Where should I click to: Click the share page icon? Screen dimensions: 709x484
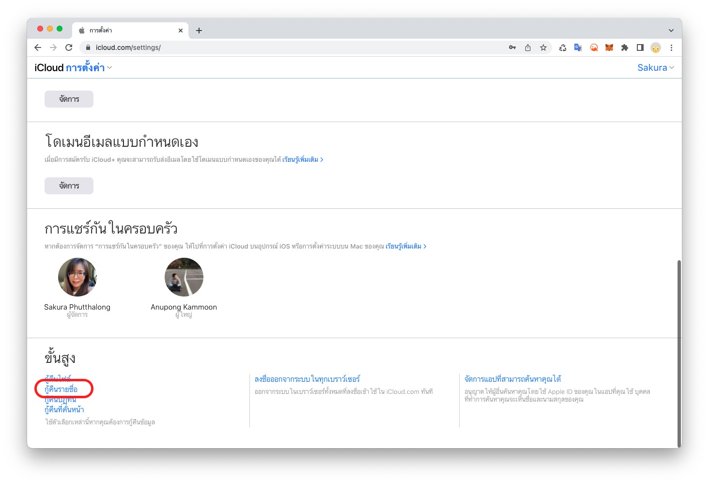point(528,47)
